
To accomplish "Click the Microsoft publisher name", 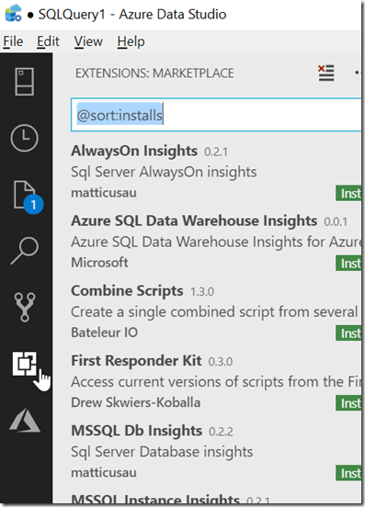I will coord(99,263).
